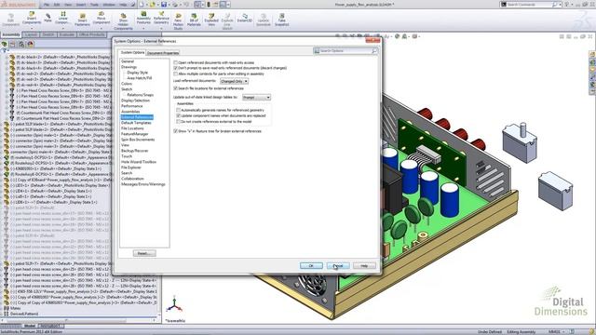Create an Exploded View
This screenshot has width=596, height=335.
[211, 19]
